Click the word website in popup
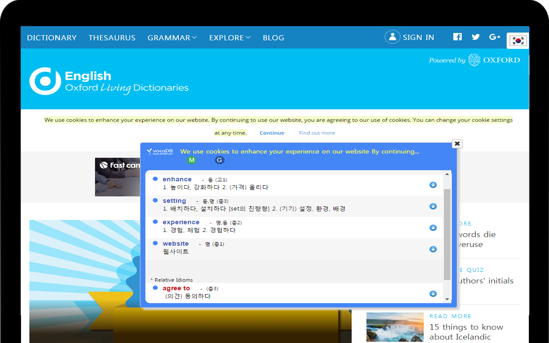The image size is (549, 343). click(x=175, y=244)
